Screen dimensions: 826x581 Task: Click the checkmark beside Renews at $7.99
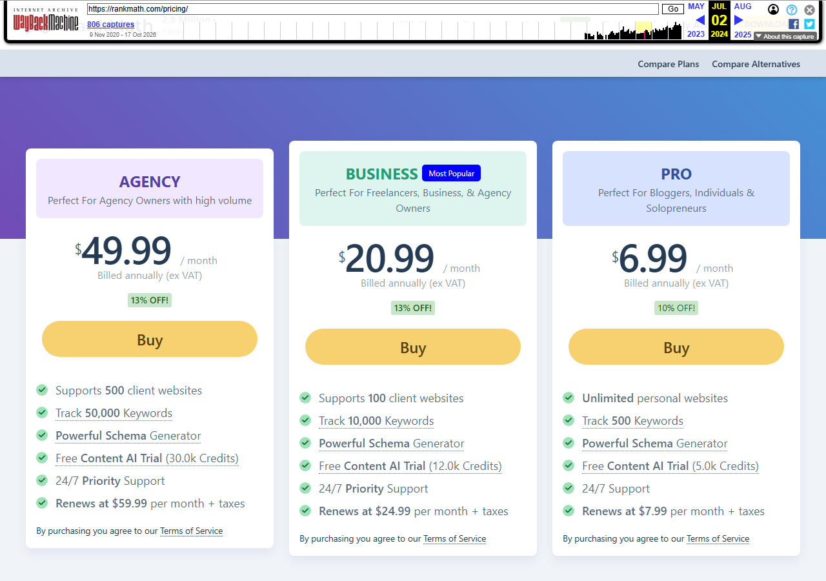pos(569,511)
